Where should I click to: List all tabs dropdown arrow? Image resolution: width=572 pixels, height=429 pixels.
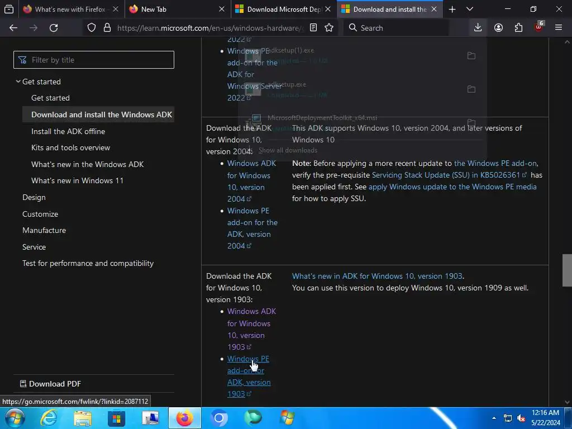470,9
